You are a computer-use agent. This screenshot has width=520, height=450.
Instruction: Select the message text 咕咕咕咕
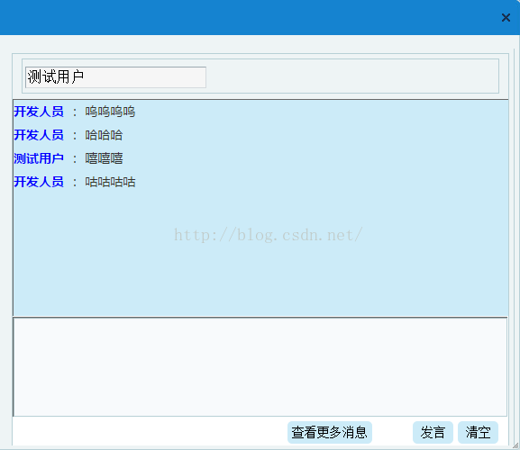point(110,182)
